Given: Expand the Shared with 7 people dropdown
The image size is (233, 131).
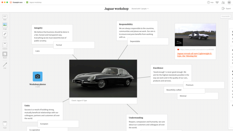Looking at the screenshot, I should tap(140, 9).
